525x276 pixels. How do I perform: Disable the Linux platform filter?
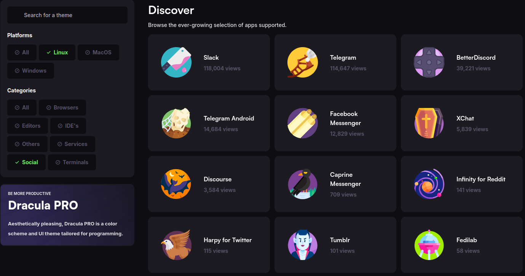pyautogui.click(x=57, y=52)
